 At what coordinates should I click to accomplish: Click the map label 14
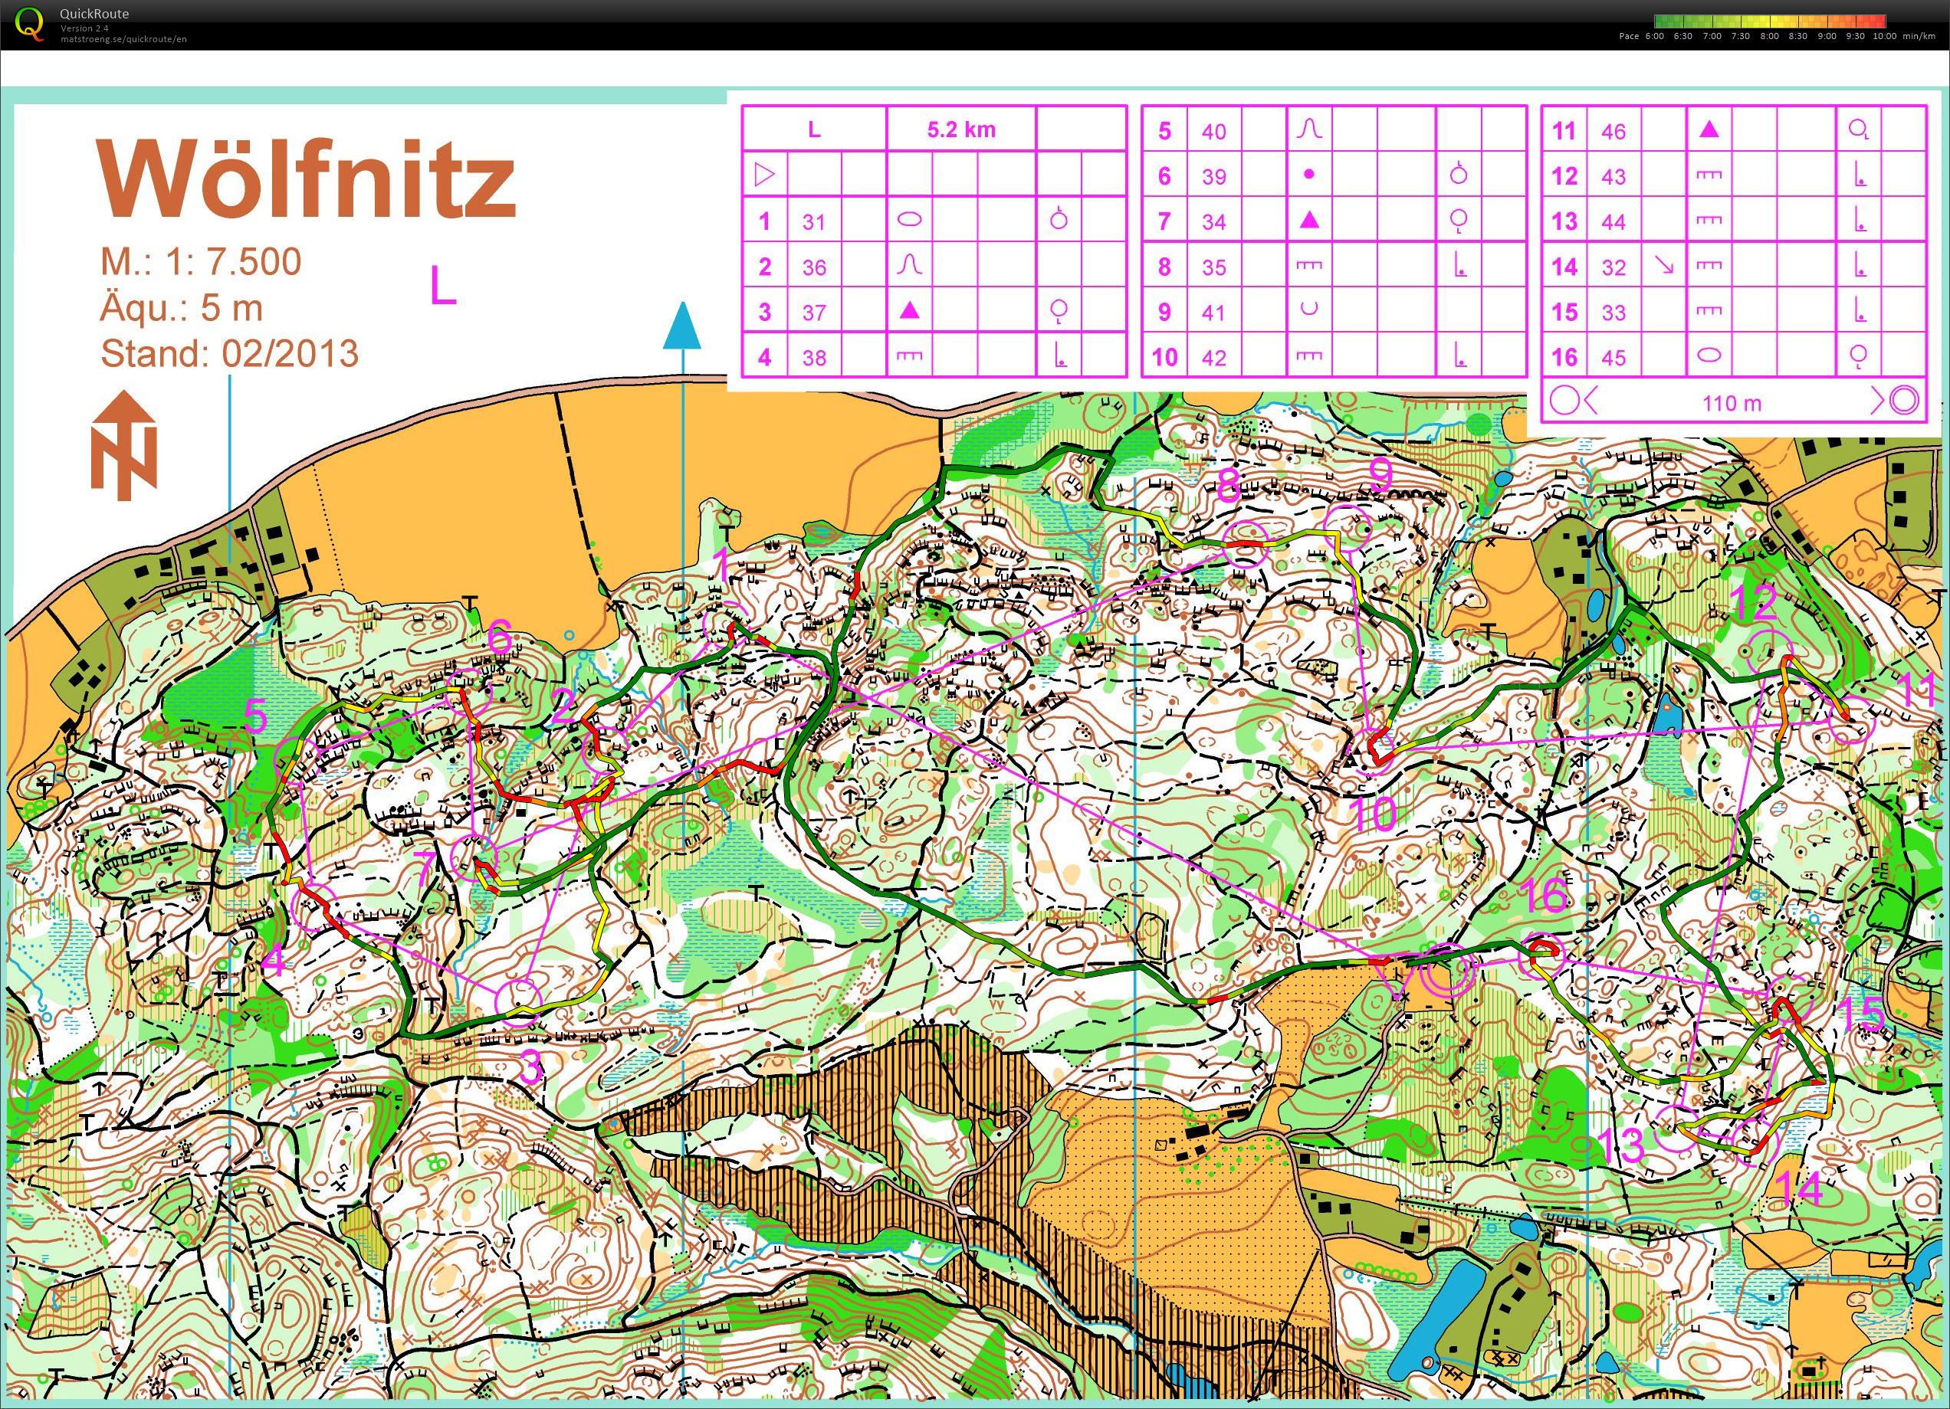click(1799, 1190)
